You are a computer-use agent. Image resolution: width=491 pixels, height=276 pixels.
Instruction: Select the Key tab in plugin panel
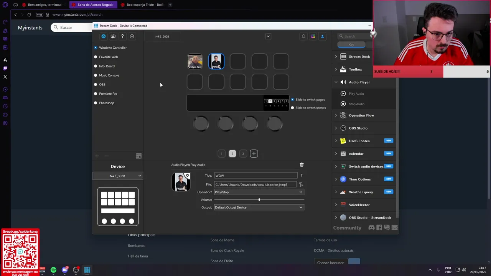click(351, 45)
